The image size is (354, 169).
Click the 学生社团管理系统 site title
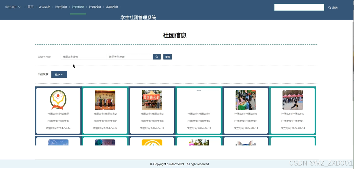[x=138, y=18]
